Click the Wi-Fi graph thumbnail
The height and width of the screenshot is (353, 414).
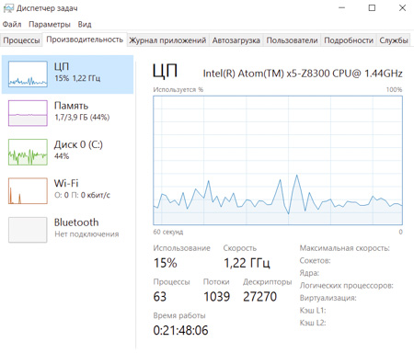pyautogui.click(x=28, y=191)
